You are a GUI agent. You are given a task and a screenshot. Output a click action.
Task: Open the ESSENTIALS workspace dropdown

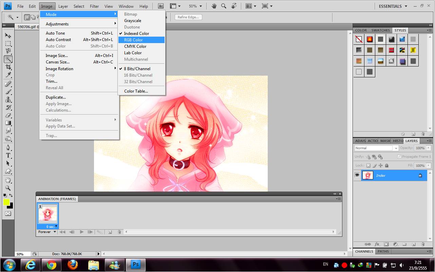pyautogui.click(x=393, y=6)
